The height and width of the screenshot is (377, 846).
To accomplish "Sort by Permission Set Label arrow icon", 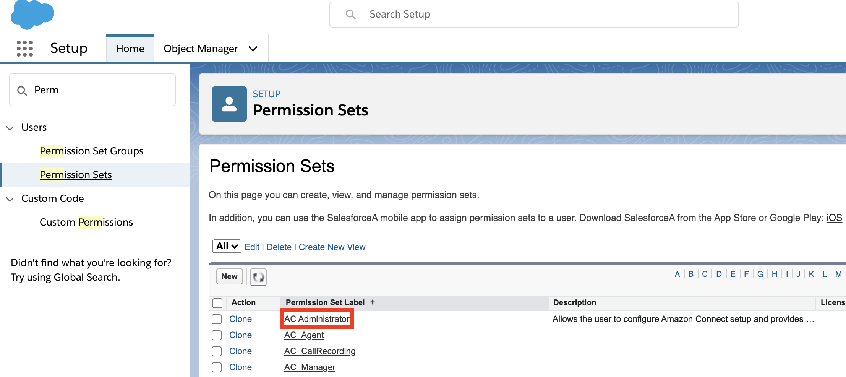I will click(x=373, y=302).
